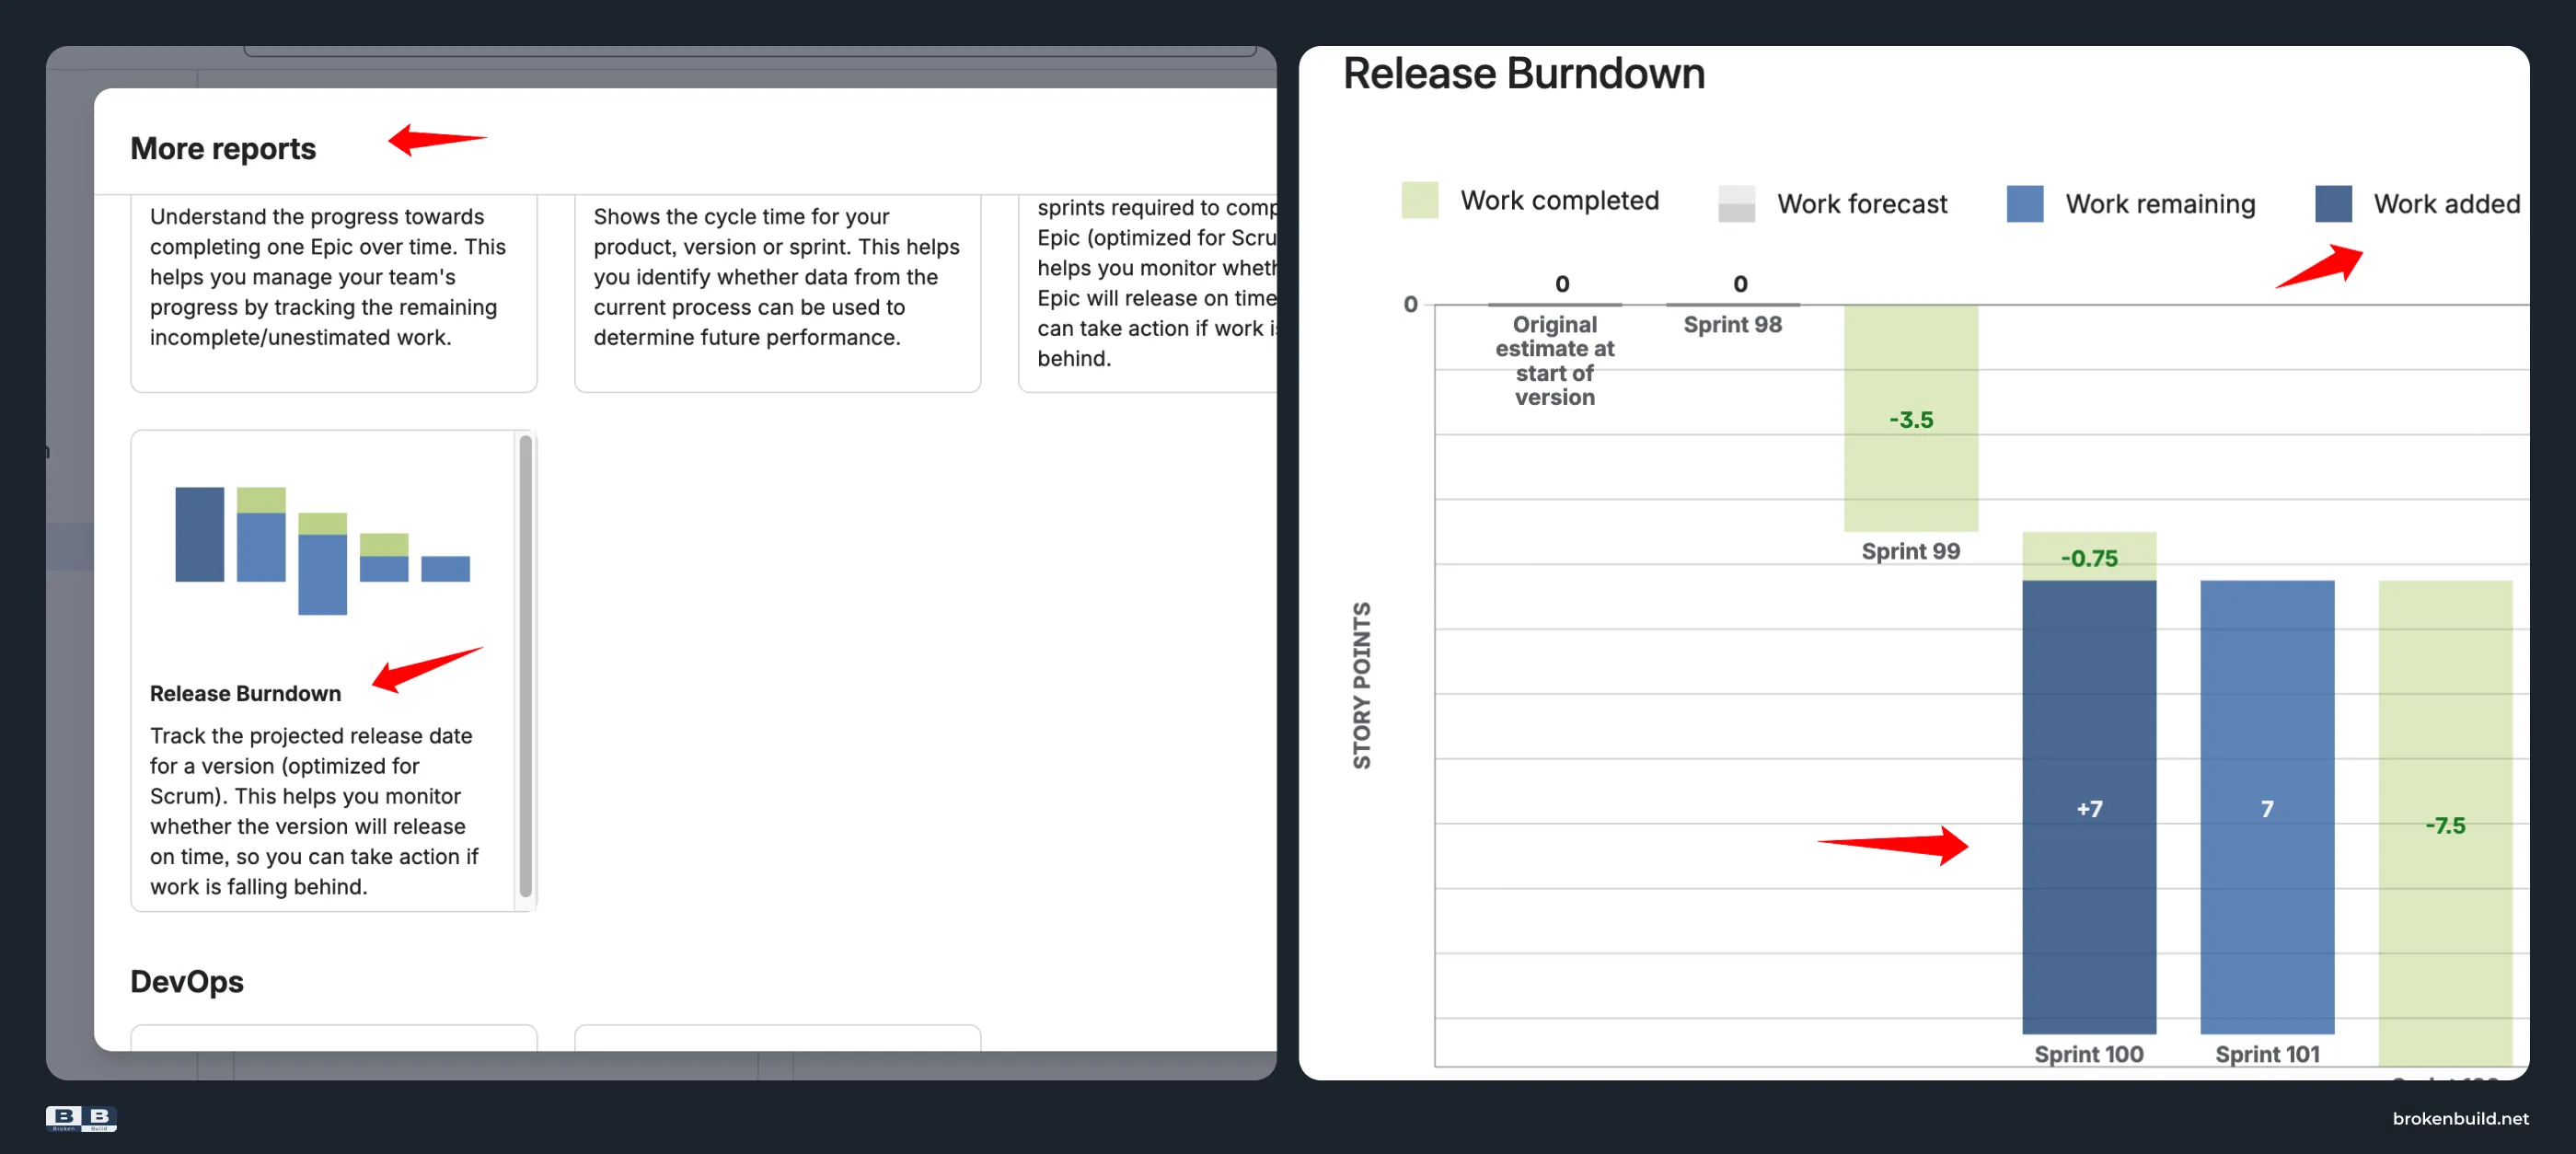Image resolution: width=2576 pixels, height=1154 pixels.
Task: Click the Sprint 101 label
Action: pos(2267,1054)
